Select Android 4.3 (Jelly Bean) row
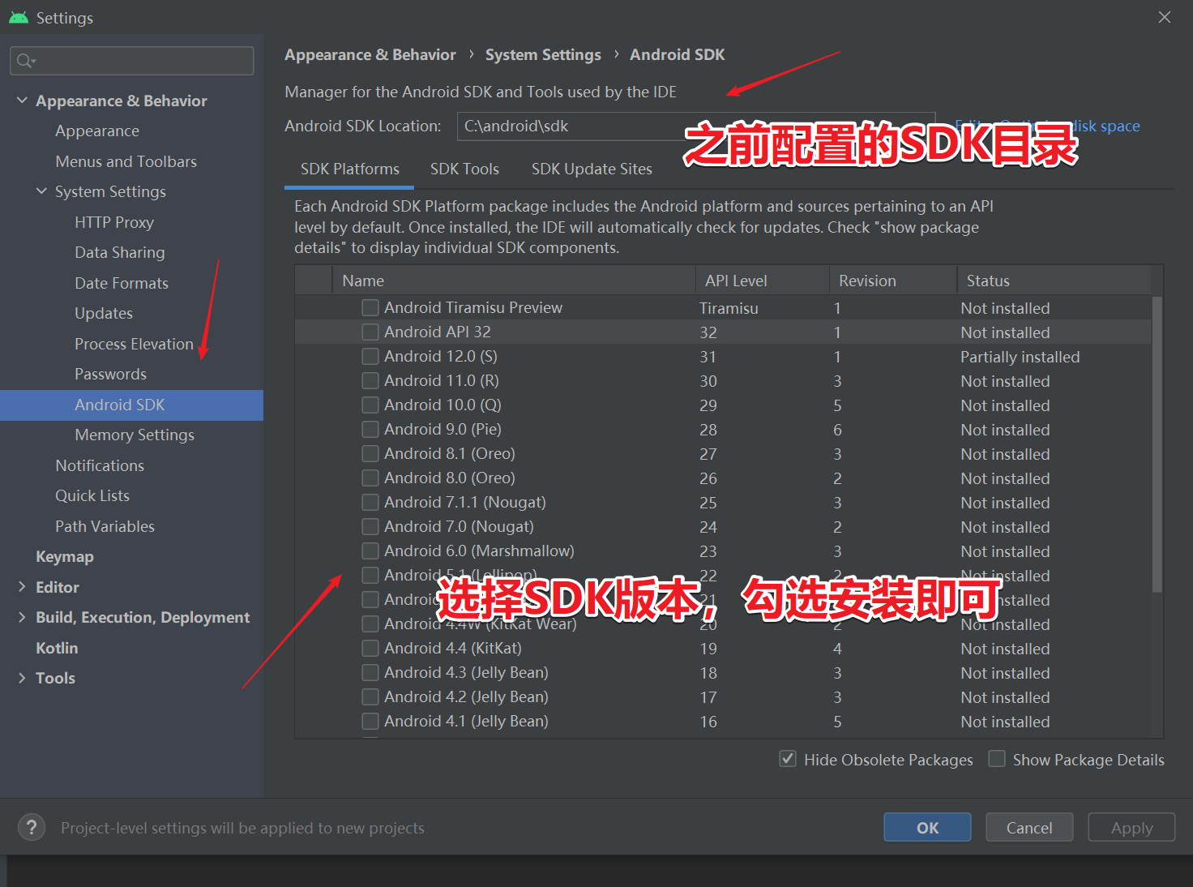This screenshot has height=887, width=1193. tap(723, 672)
